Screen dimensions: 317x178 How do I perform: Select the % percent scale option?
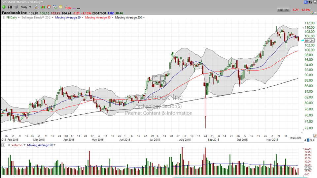(x=311, y=140)
